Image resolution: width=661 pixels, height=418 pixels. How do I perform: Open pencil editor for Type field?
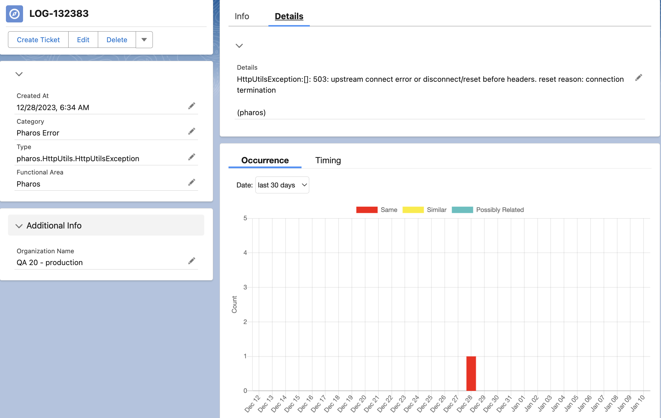coord(192,156)
